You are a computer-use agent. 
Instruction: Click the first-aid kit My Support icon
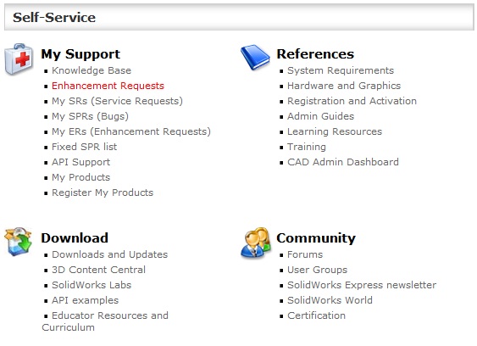tap(19, 59)
